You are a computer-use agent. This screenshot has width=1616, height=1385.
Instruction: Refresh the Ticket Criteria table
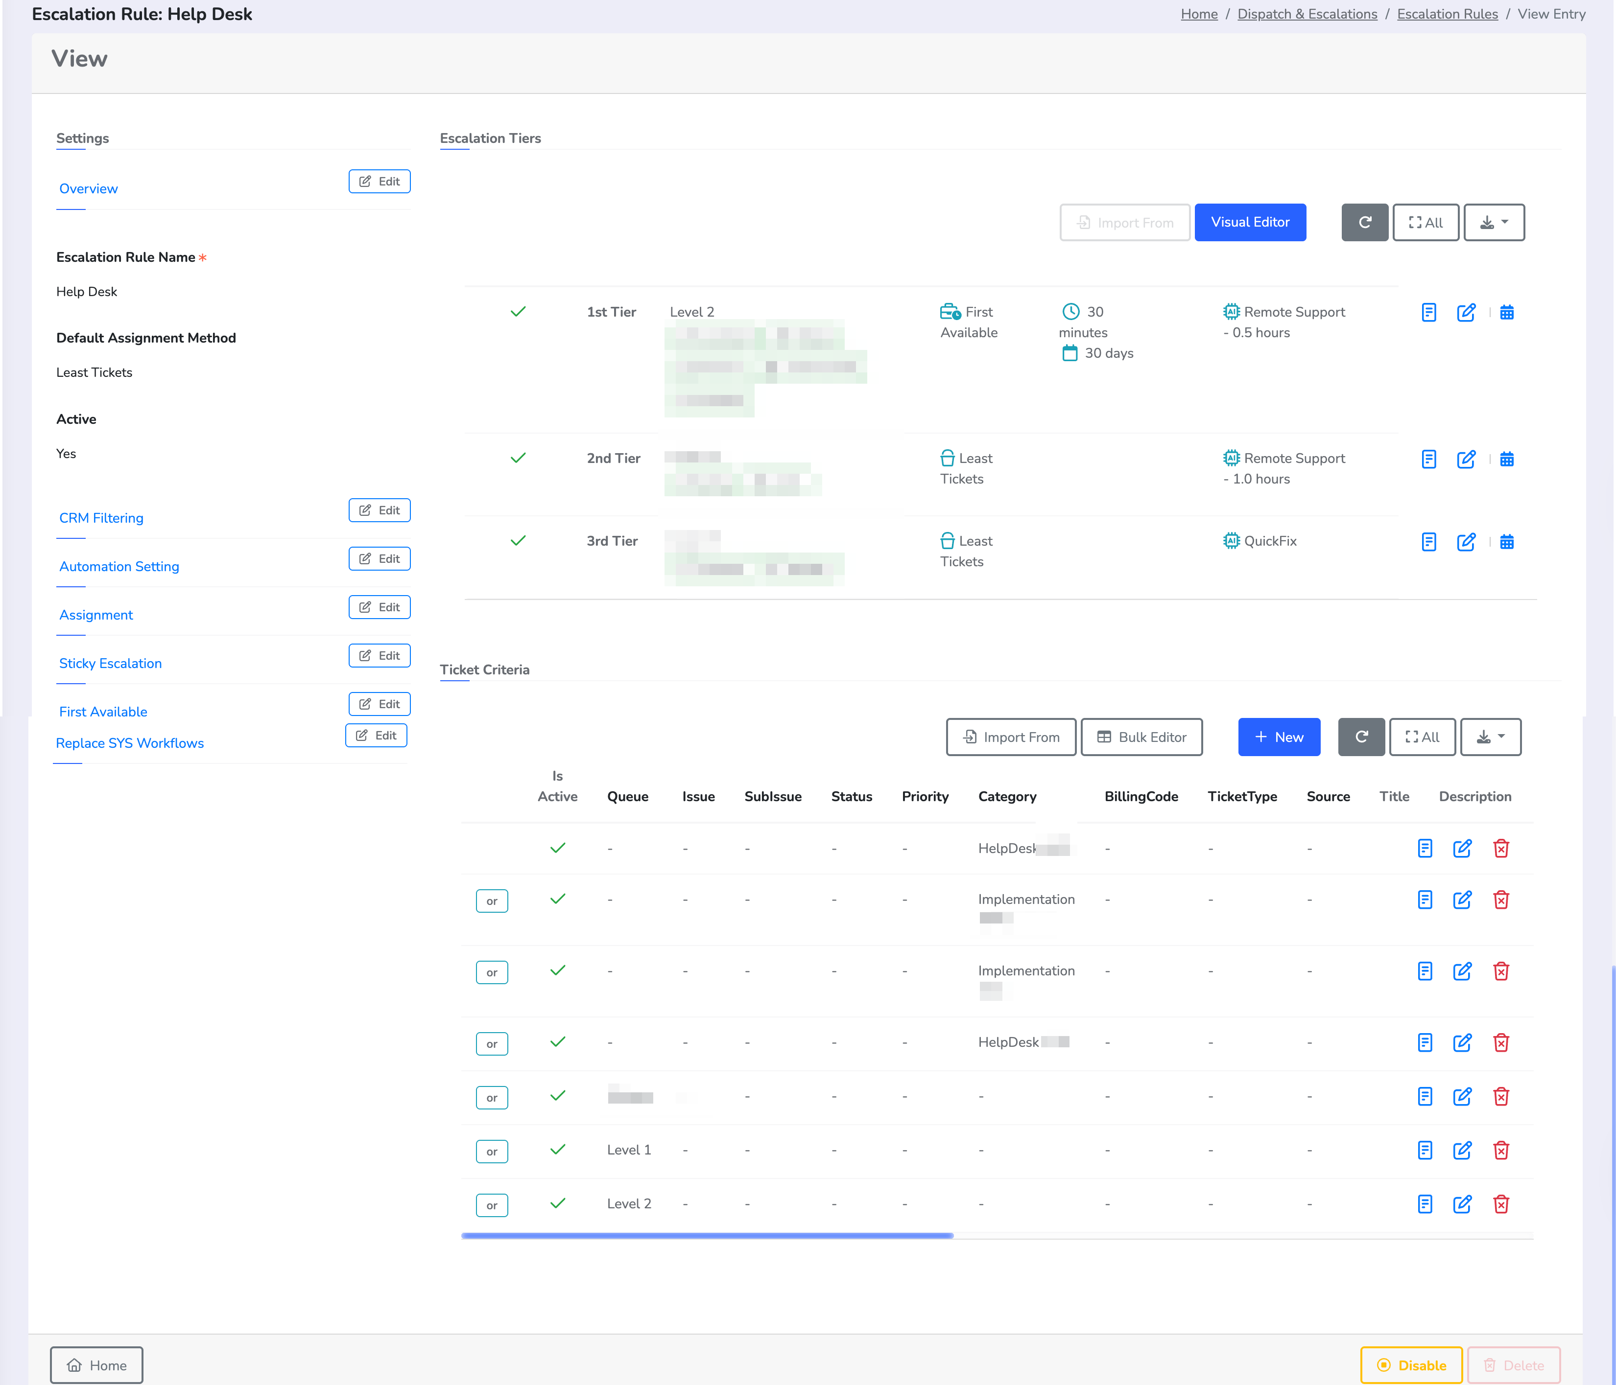(x=1361, y=738)
